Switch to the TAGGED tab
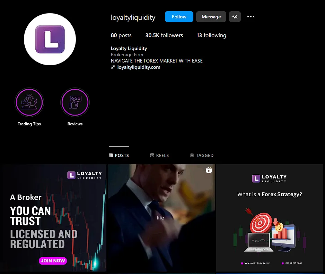325x274 pixels. [202, 155]
